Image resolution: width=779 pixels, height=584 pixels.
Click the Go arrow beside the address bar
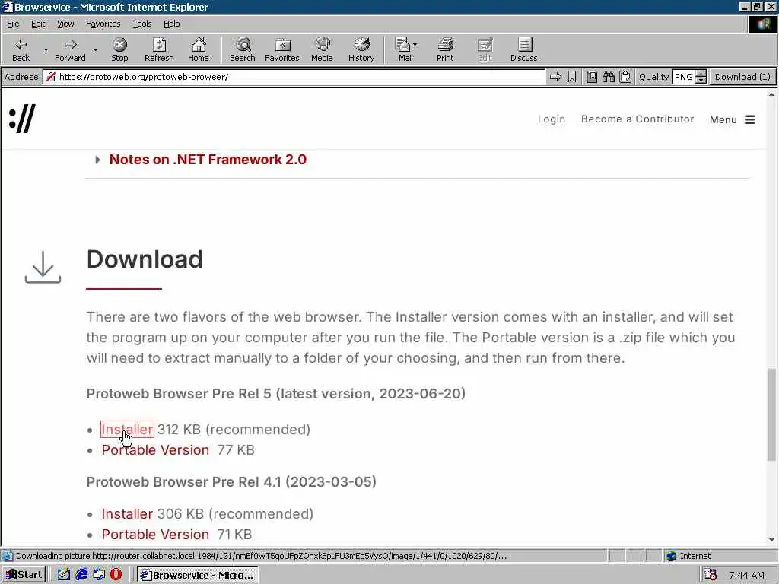[x=555, y=77]
